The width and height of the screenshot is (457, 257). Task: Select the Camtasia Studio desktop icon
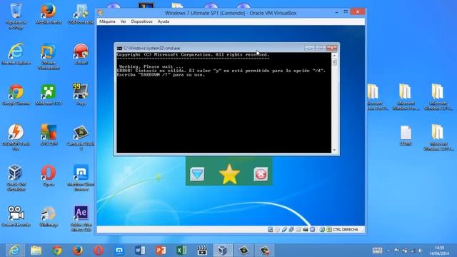(x=81, y=138)
